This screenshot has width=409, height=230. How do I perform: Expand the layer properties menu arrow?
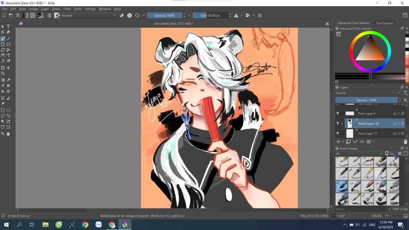click(374, 141)
